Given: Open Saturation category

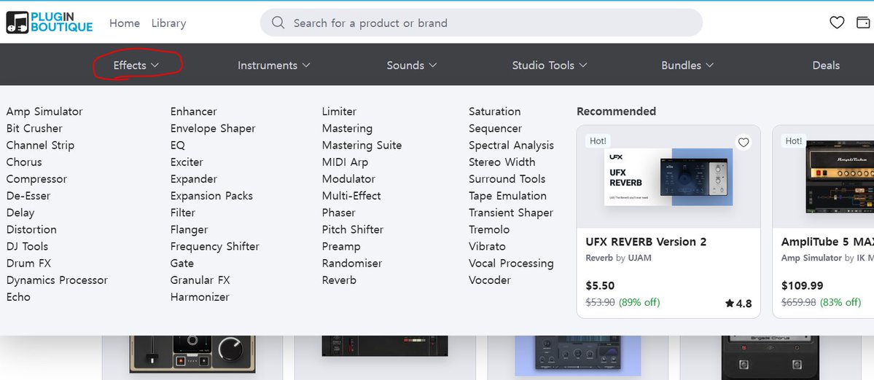Looking at the screenshot, I should pos(494,111).
